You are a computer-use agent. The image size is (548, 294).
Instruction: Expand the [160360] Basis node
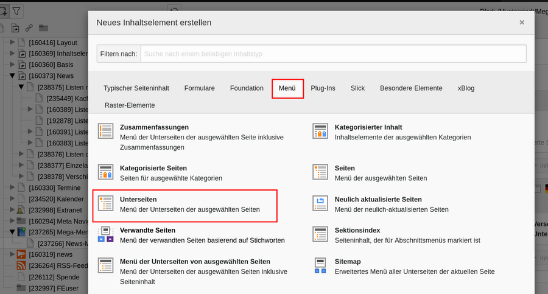tap(12, 65)
